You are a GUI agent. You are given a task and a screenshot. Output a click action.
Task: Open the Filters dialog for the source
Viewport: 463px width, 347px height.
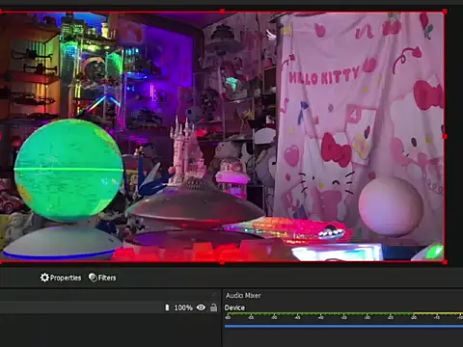(102, 278)
